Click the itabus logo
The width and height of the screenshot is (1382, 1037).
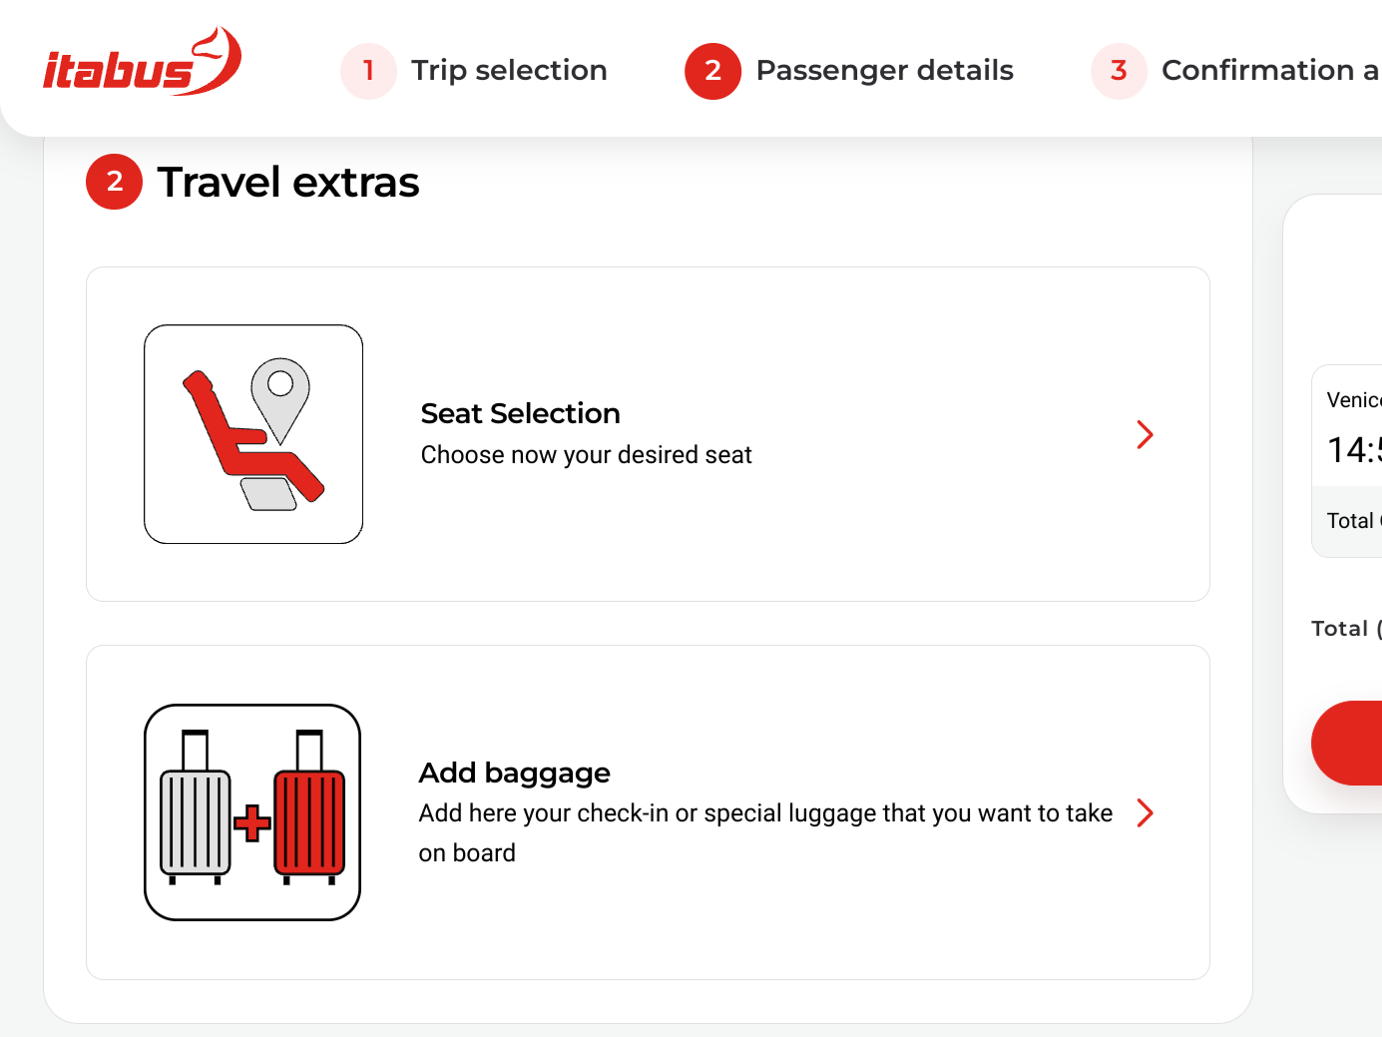(142, 63)
